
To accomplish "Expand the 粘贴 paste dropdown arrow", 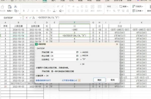I will pyautogui.click(x=12, y=11).
